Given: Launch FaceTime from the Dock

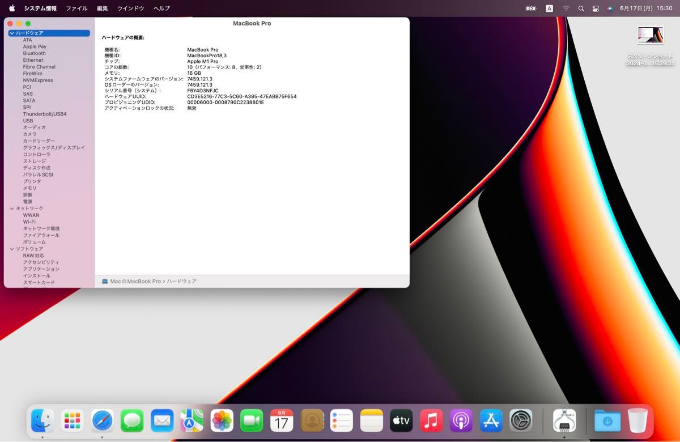Looking at the screenshot, I should pyautogui.click(x=252, y=420).
